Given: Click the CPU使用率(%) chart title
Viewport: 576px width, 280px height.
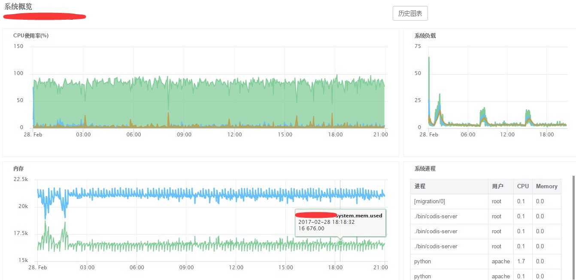Looking at the screenshot, I should [31, 36].
